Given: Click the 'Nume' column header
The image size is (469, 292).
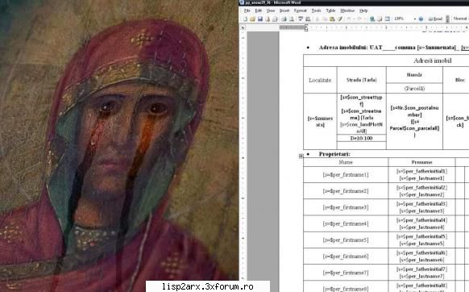Looking at the screenshot, I should (346, 162).
